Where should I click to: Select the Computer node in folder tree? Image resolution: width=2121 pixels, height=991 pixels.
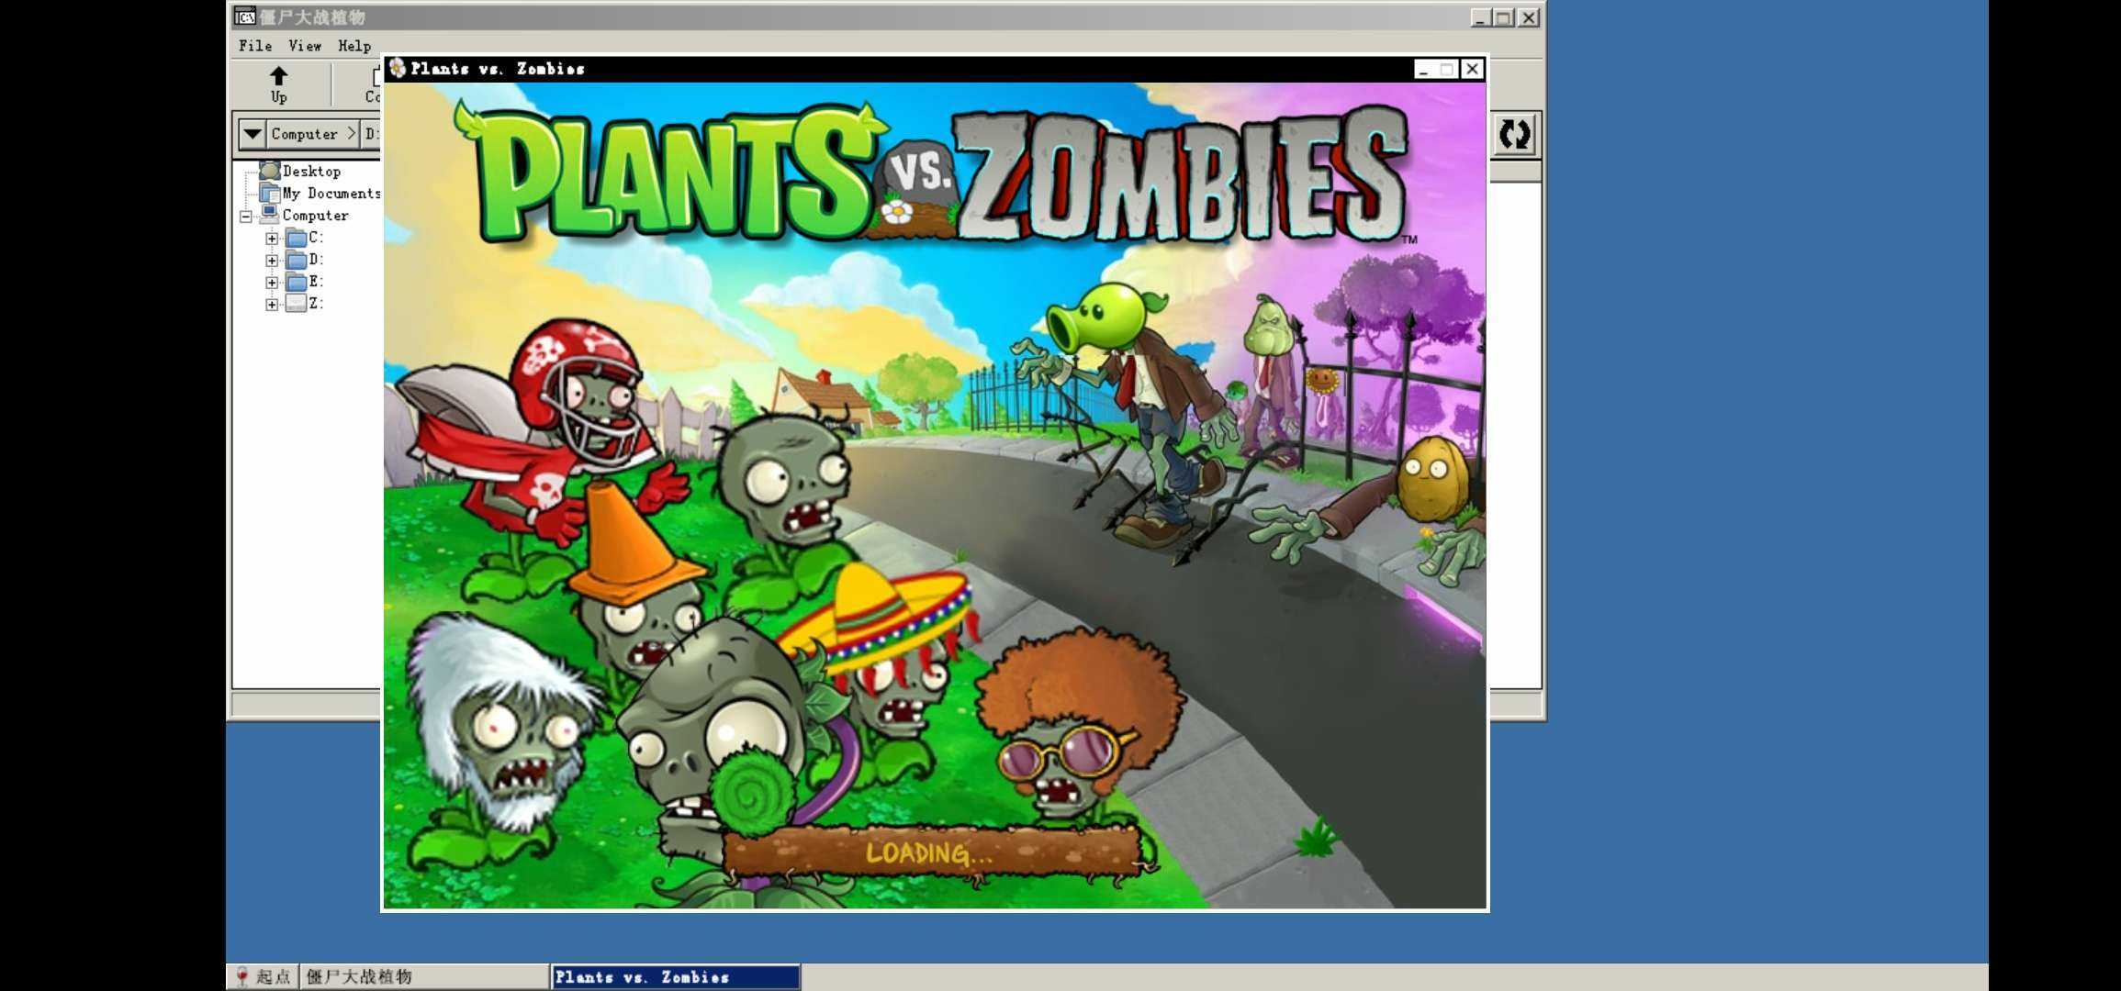315,216
